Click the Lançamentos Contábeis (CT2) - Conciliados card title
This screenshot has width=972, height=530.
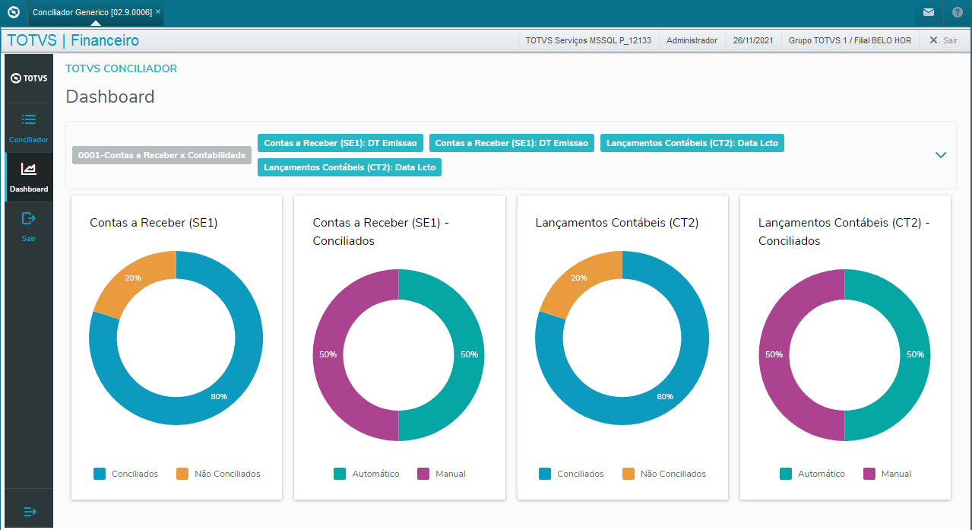[844, 232]
